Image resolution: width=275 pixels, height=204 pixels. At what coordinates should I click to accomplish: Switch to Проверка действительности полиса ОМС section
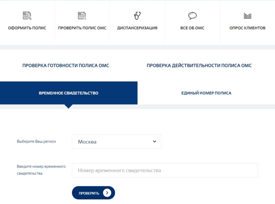click(199, 65)
